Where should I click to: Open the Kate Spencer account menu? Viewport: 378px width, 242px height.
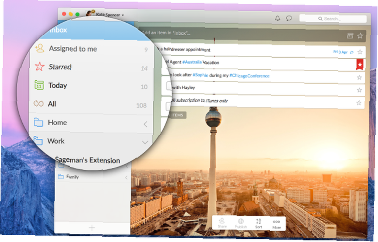click(105, 14)
